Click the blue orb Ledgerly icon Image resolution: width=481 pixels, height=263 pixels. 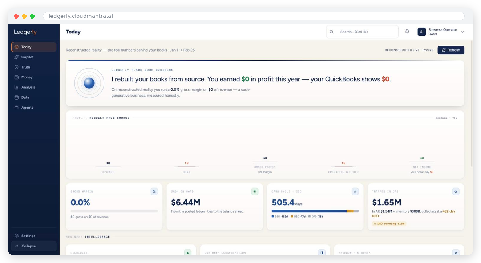point(89,83)
